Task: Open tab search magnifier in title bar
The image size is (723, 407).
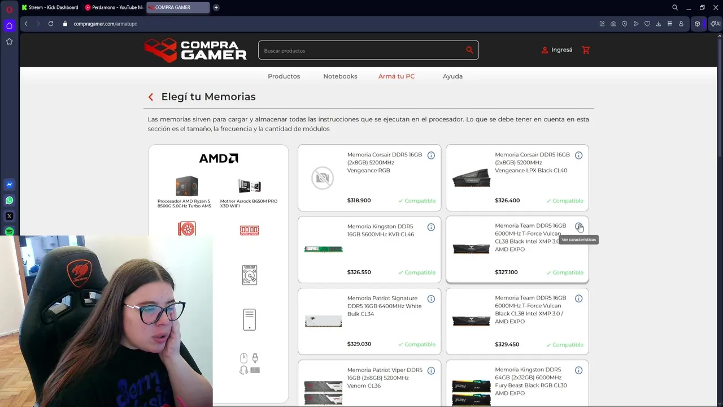Action: [x=675, y=7]
